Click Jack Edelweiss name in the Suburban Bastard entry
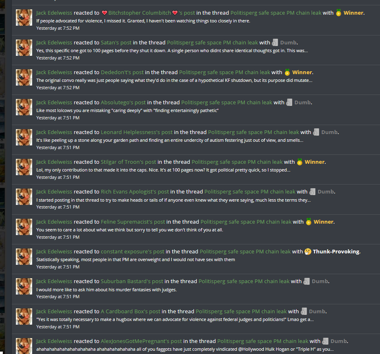 54,281
